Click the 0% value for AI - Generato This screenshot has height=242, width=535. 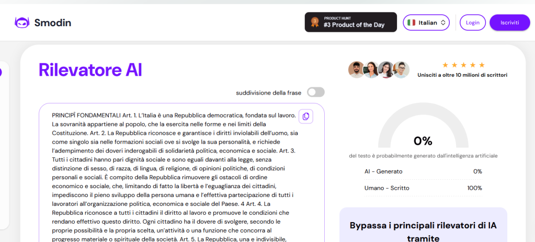477,171
